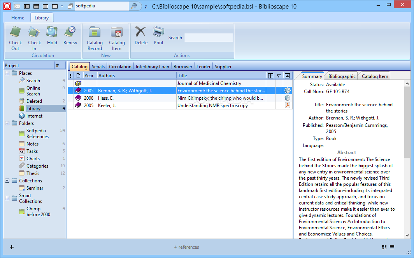Select Online Search in project tree

click(33, 91)
